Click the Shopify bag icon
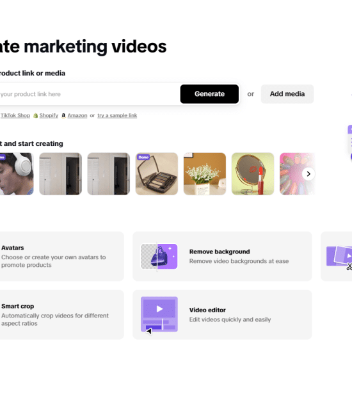Screen dimensions: 352x416 [x=36, y=116]
